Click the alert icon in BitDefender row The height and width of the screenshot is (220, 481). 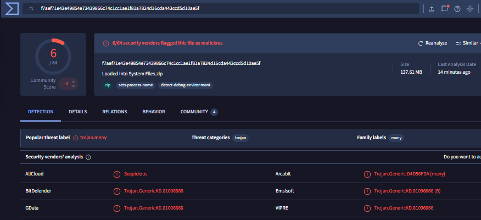pos(116,191)
